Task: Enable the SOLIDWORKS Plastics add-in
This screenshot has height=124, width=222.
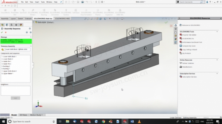Action: coord(98,12)
